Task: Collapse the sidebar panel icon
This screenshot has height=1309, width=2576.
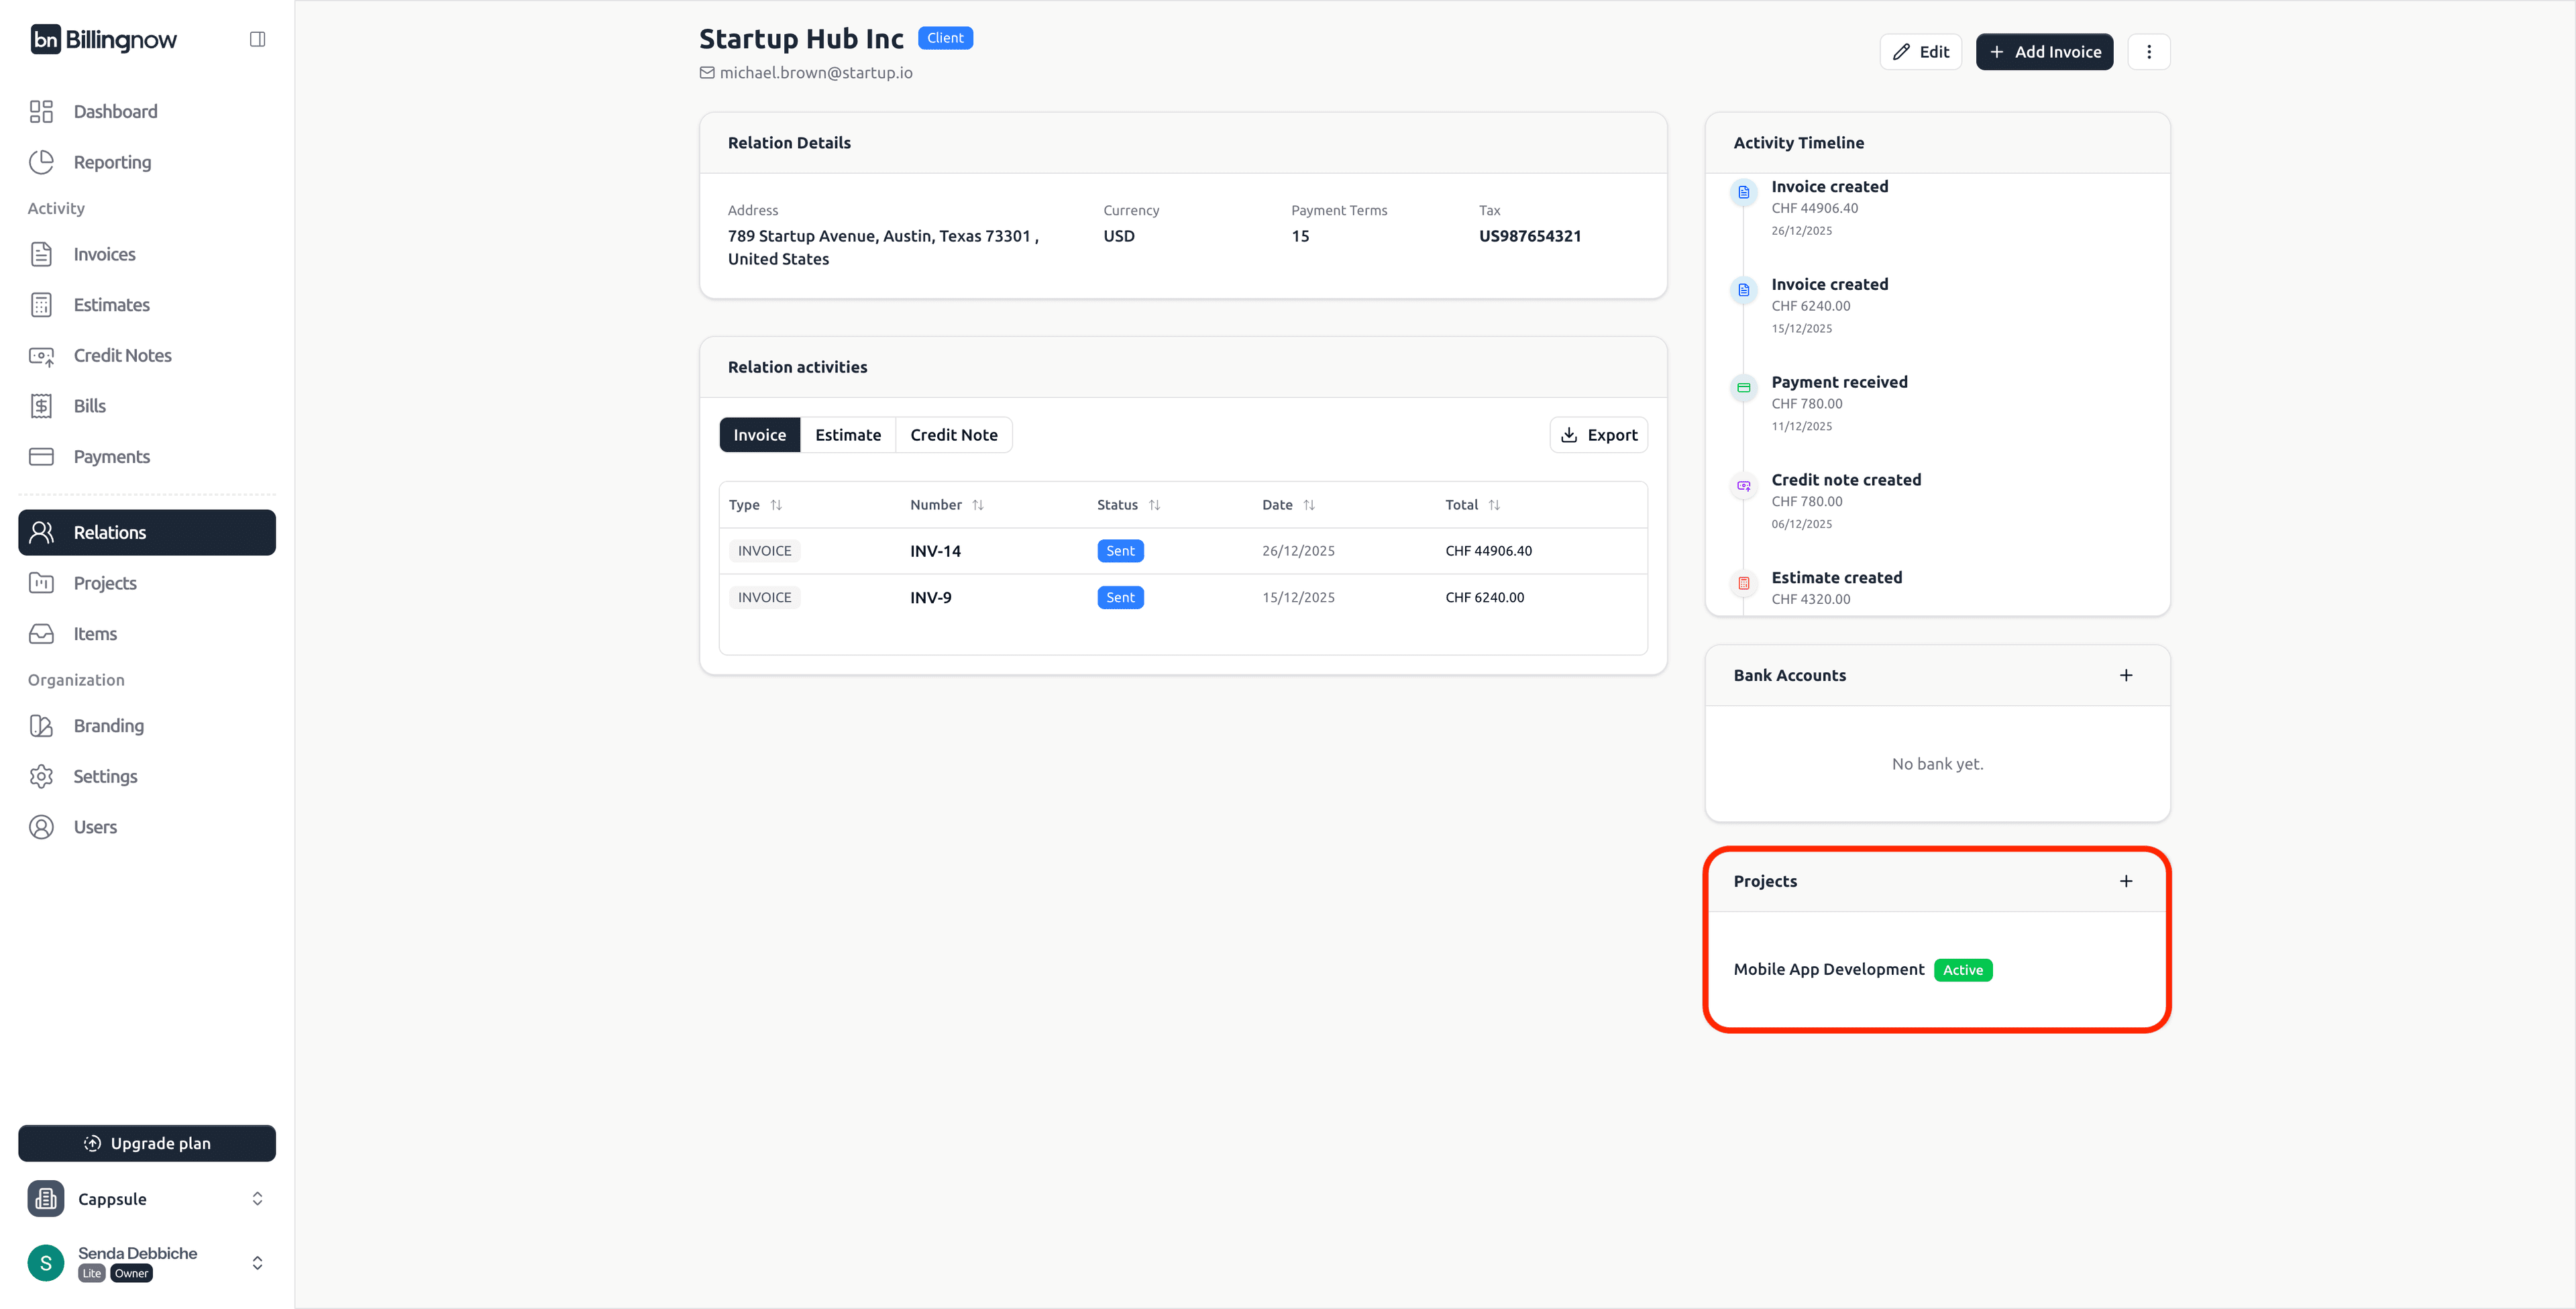Action: click(257, 39)
